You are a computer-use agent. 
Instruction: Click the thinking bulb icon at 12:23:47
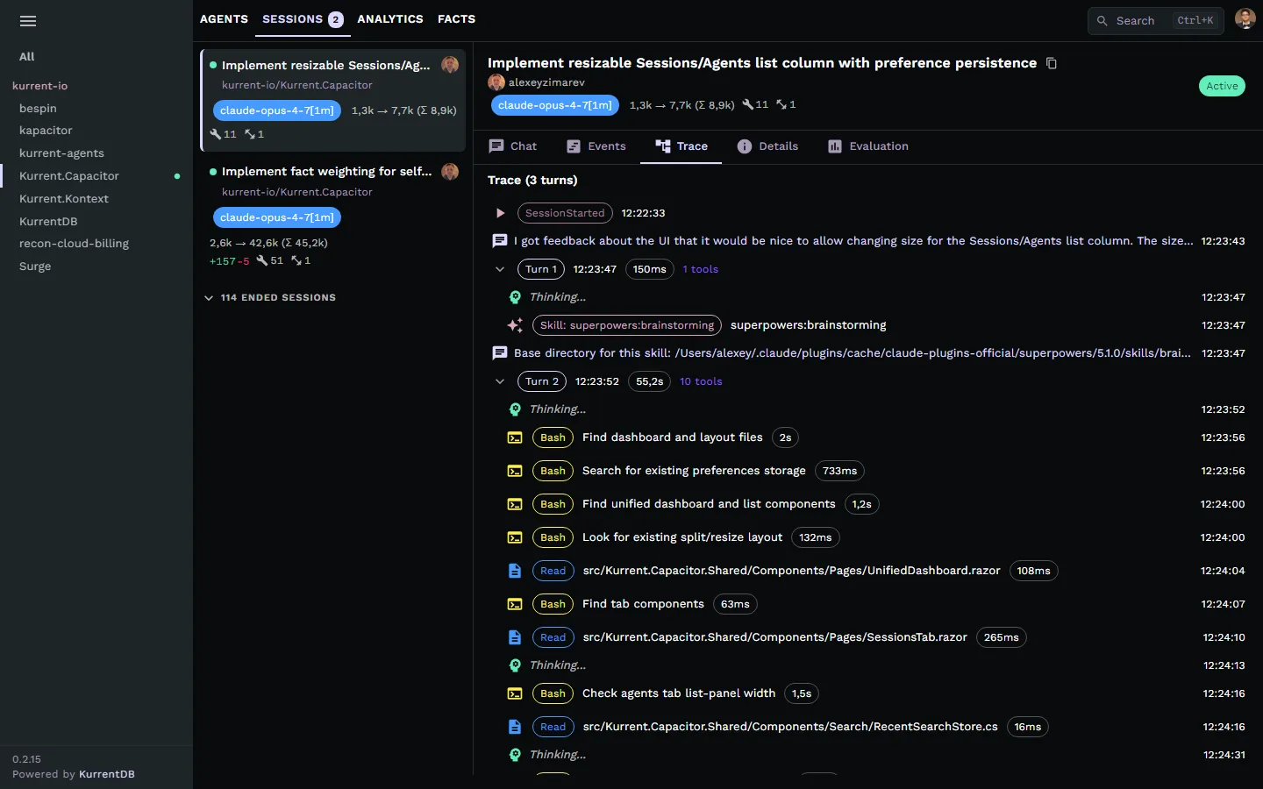click(515, 297)
